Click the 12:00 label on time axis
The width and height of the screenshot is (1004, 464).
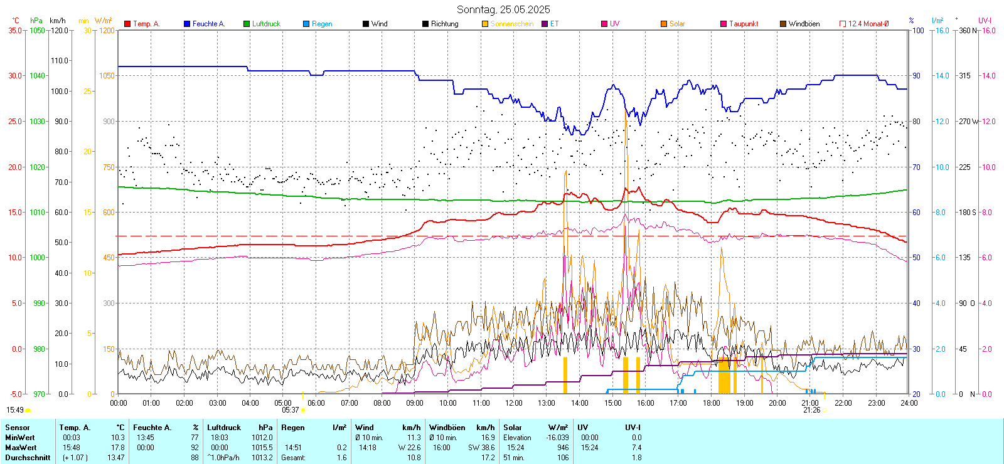tap(514, 403)
